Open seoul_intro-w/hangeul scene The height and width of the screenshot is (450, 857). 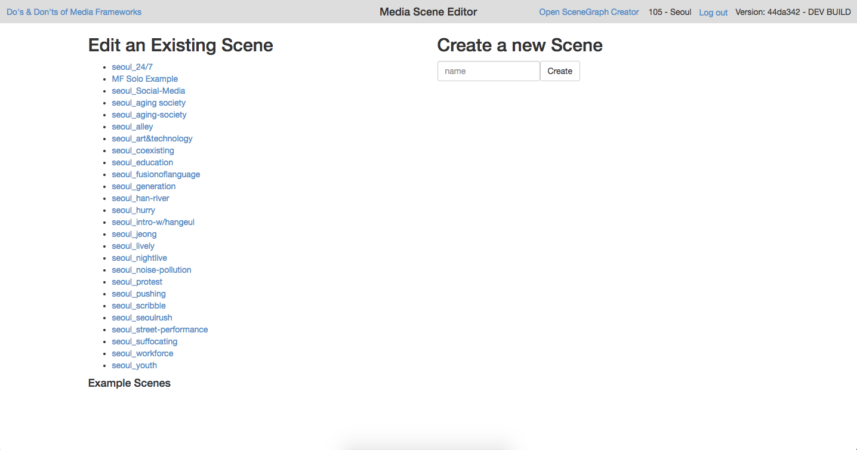coord(153,222)
